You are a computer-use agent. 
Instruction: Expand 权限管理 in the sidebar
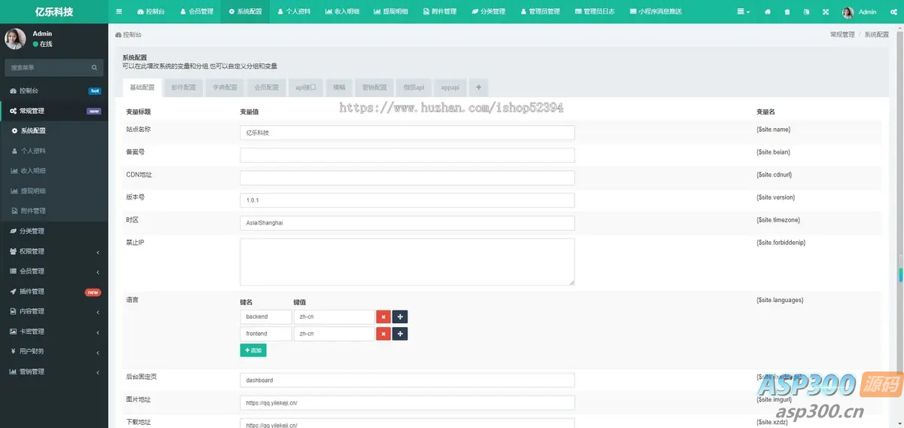[53, 251]
